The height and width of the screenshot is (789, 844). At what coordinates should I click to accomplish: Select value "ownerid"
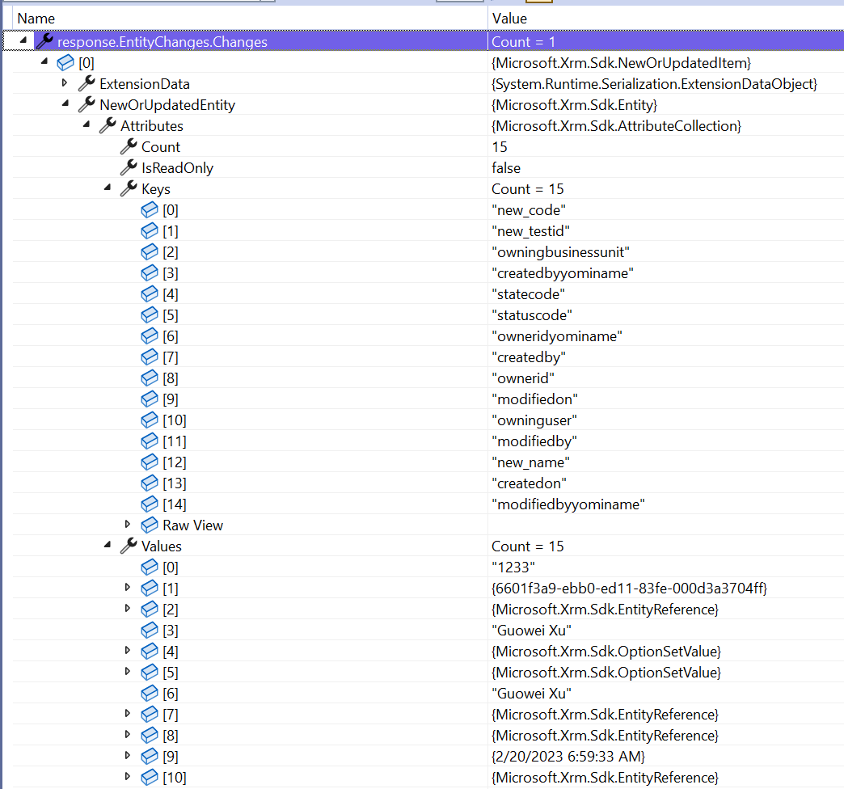tap(523, 378)
